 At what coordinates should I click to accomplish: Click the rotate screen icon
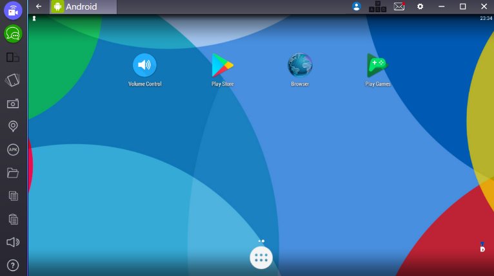(x=13, y=80)
